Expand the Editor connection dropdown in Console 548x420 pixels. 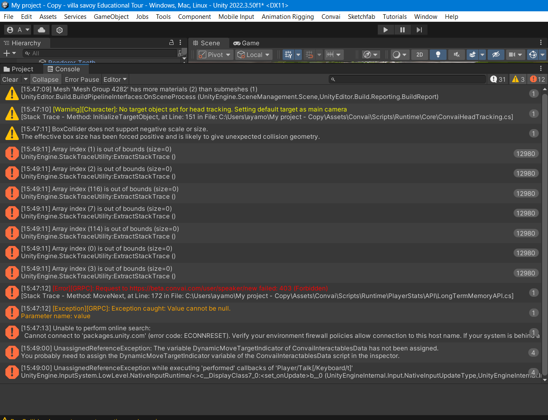[115, 79]
